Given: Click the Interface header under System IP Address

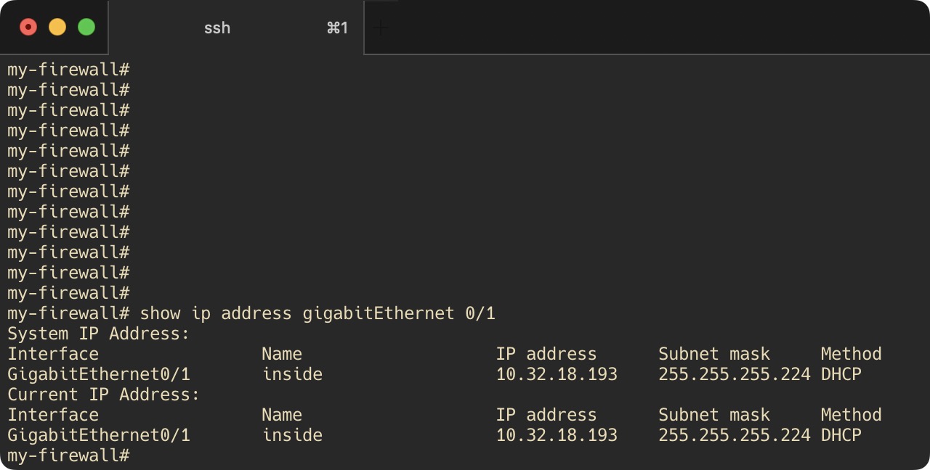Looking at the screenshot, I should [x=53, y=354].
